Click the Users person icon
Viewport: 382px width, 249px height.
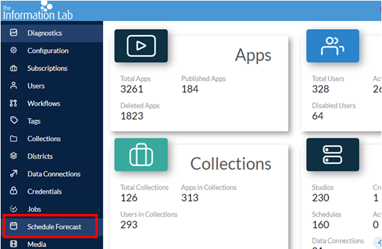click(x=13, y=86)
